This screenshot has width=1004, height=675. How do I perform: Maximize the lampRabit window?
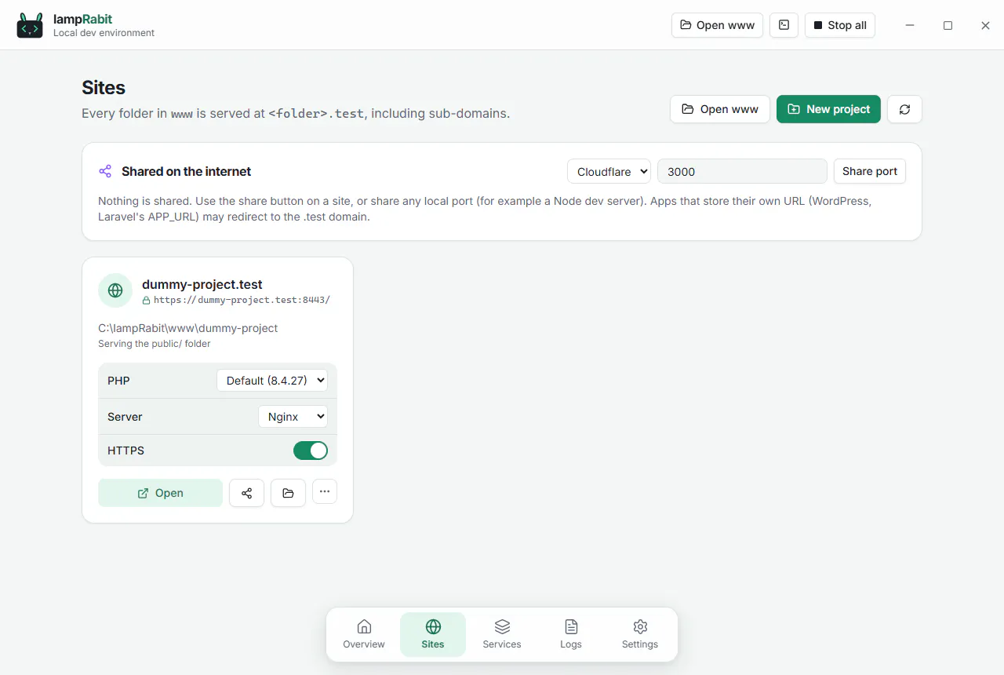948,25
